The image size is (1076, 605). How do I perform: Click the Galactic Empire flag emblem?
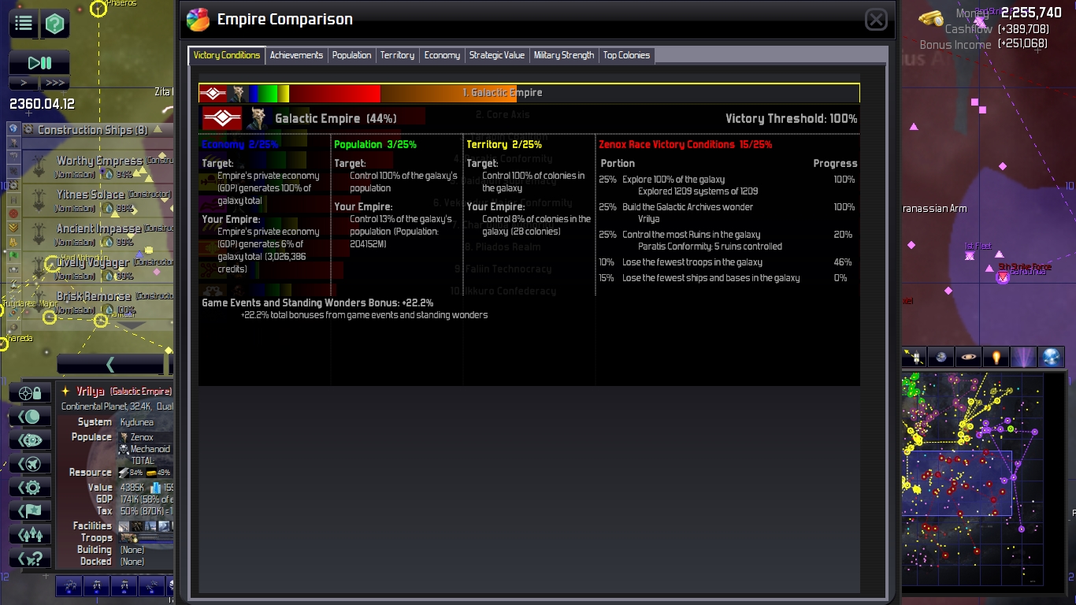222,118
